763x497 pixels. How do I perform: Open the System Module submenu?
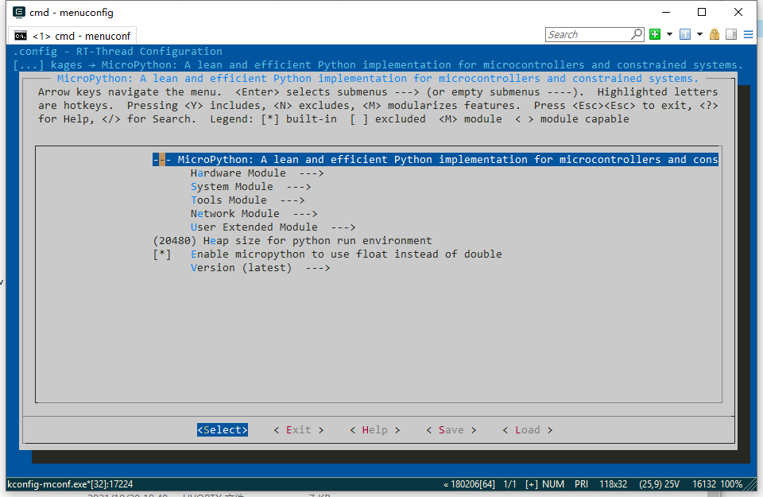[x=250, y=187]
